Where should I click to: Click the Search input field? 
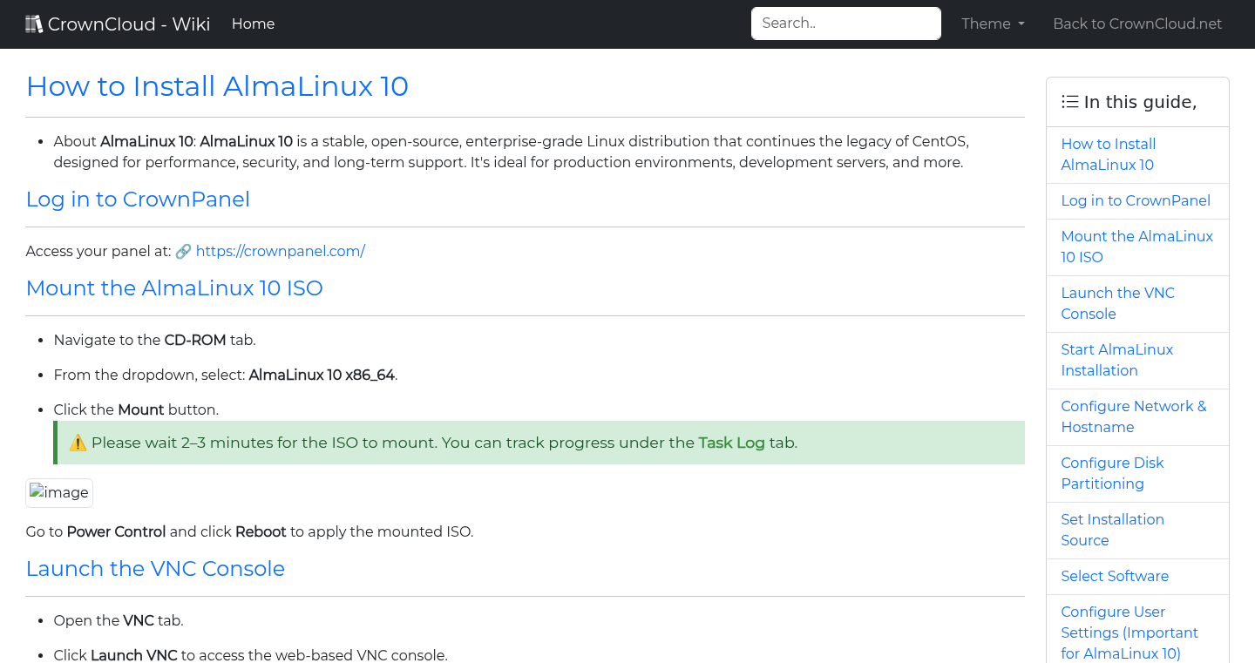tap(845, 24)
